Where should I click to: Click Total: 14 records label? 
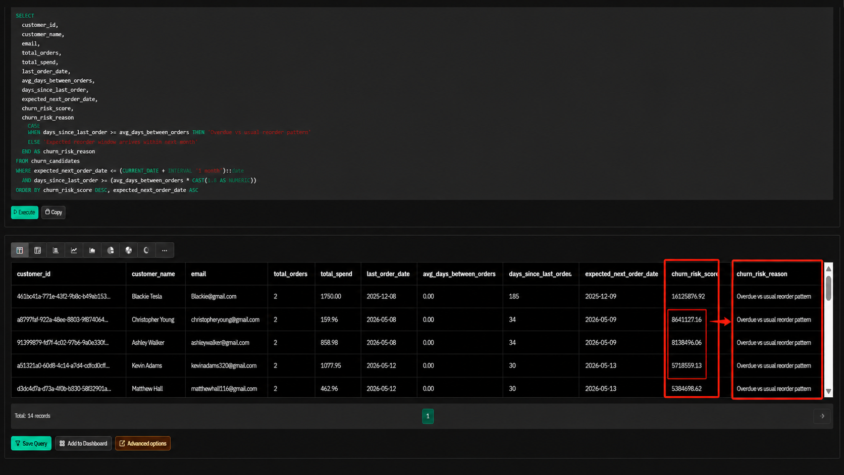(32, 416)
